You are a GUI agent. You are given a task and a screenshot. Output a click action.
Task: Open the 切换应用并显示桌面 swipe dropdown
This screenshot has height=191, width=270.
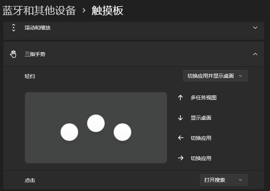click(215, 76)
